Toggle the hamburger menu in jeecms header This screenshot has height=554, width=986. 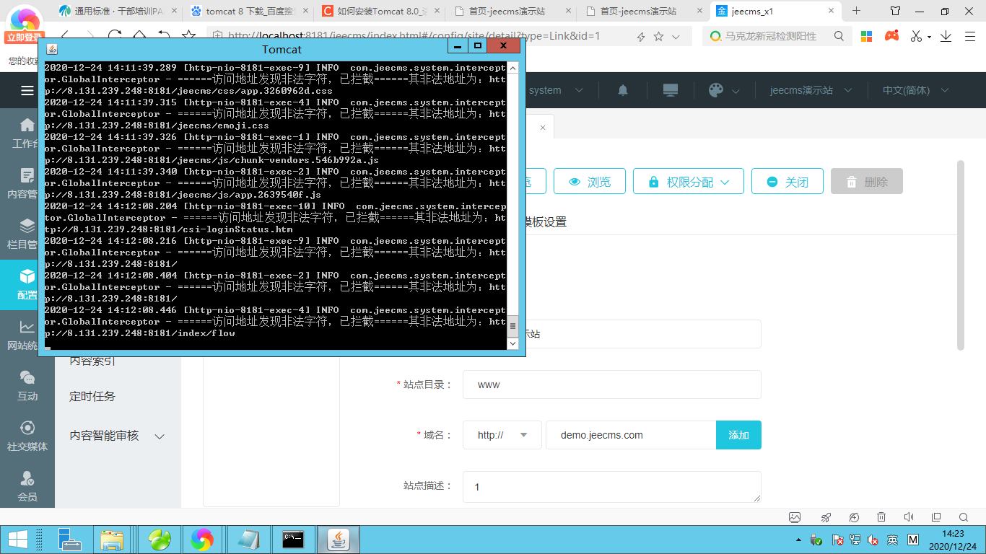pos(27,90)
